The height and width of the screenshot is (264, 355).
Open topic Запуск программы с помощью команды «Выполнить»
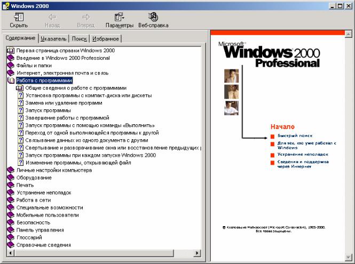click(90, 125)
